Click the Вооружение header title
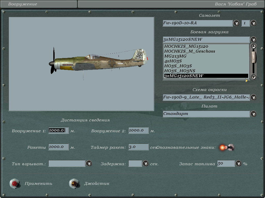Screen dimensions: 265x198 click(23, 4)
